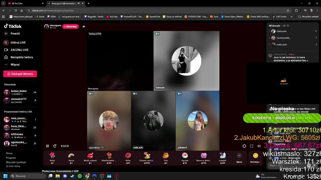Image resolution: width=321 pixels, height=180 pixels.
Task: Mute the live stream volume
Action: (259, 146)
